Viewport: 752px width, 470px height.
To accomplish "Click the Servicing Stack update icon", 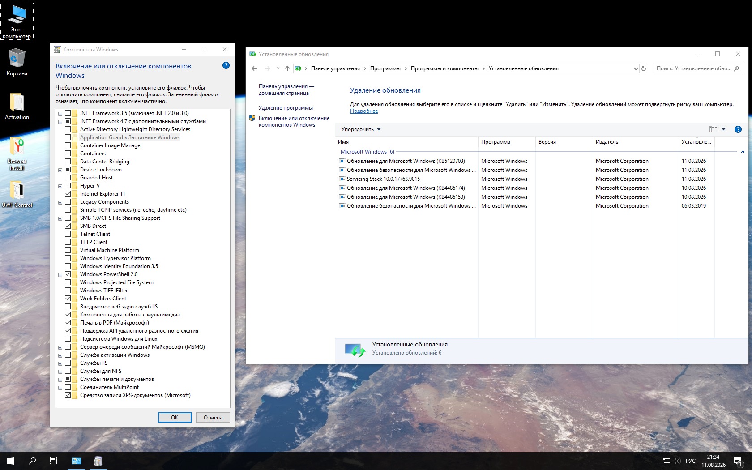I will [342, 179].
